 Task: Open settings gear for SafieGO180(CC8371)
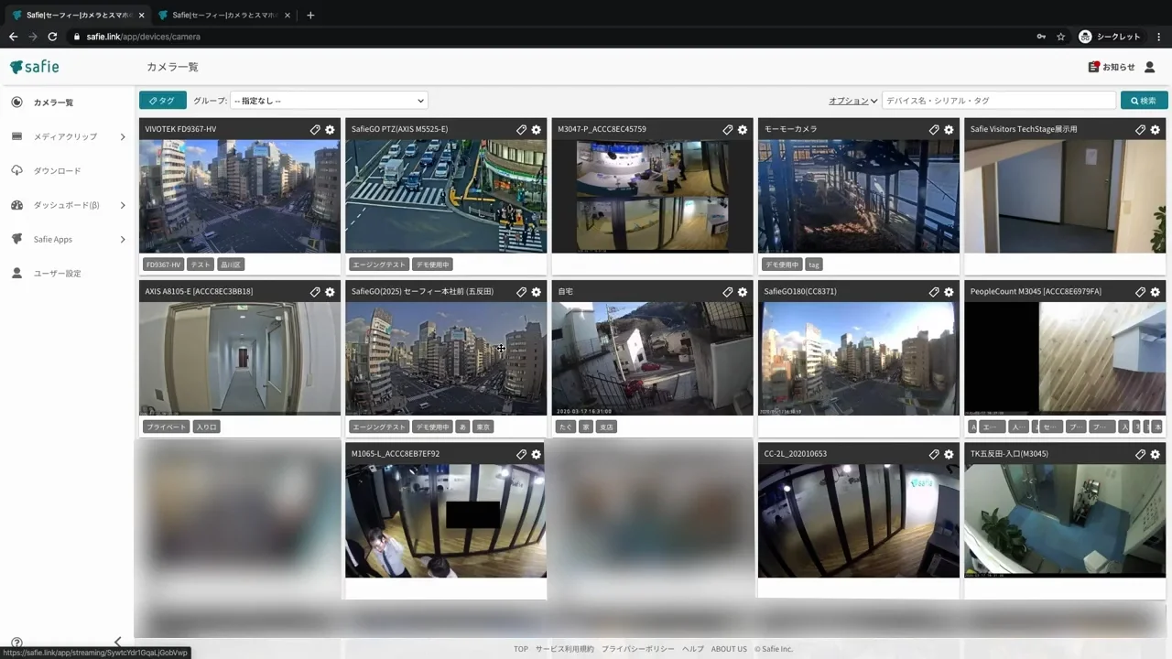point(949,292)
